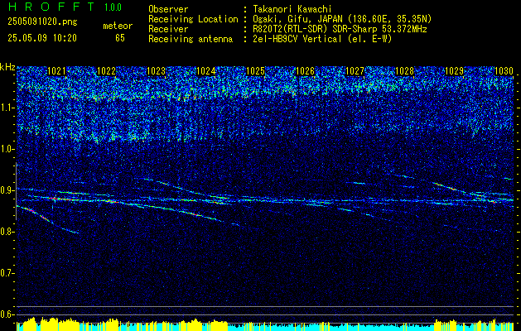This screenshot has width=521, height=331.
Task: Select filename 2505091020.png
Action: click(42, 22)
